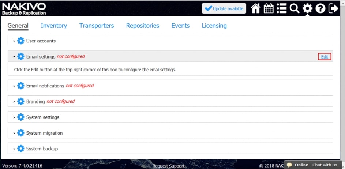Click the help question mark icon

320,8
